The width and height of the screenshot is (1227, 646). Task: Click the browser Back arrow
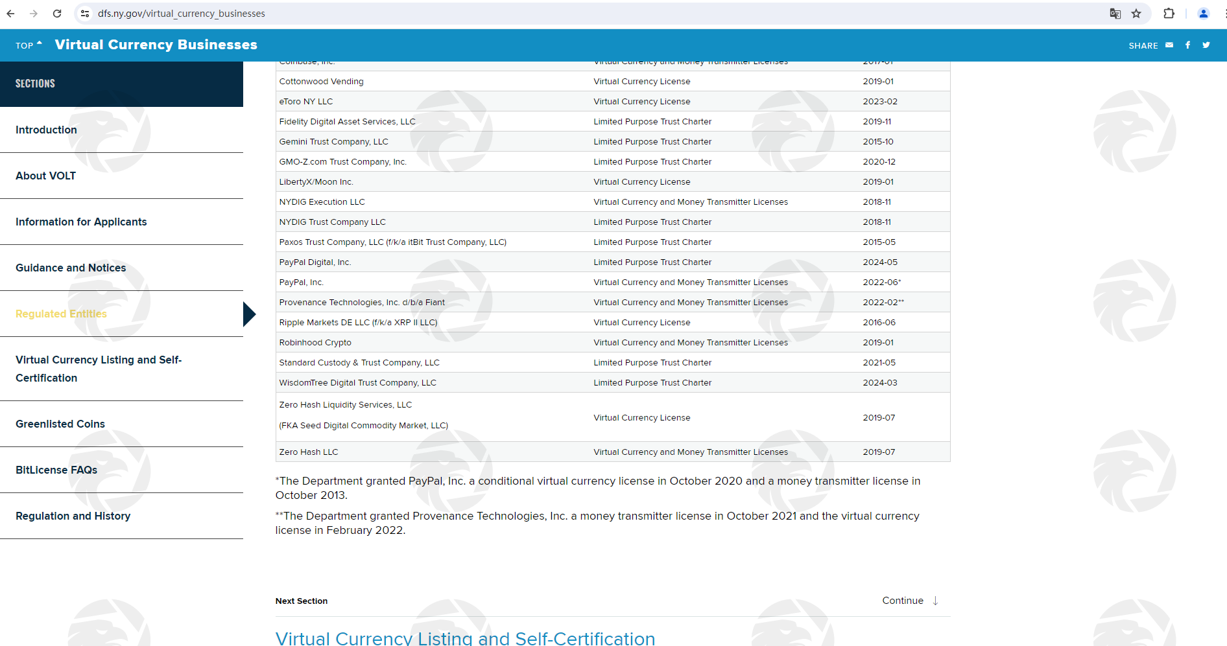click(10, 14)
